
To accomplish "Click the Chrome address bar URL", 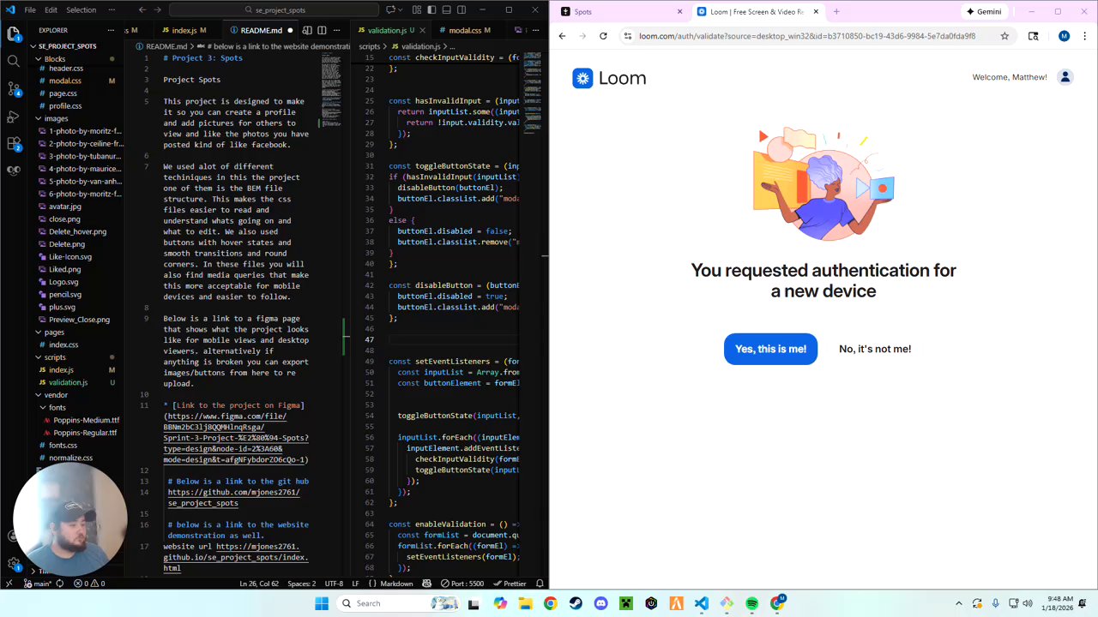I will [806, 36].
